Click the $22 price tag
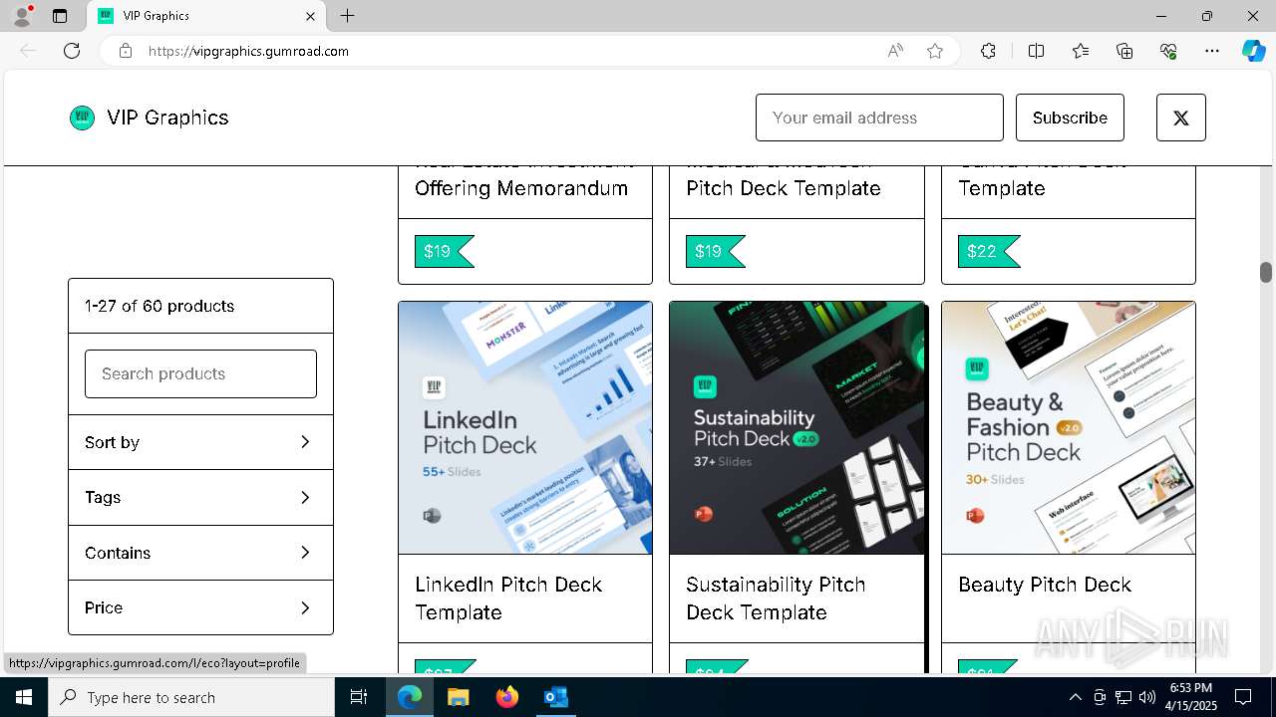This screenshot has width=1276, height=717. click(x=988, y=251)
